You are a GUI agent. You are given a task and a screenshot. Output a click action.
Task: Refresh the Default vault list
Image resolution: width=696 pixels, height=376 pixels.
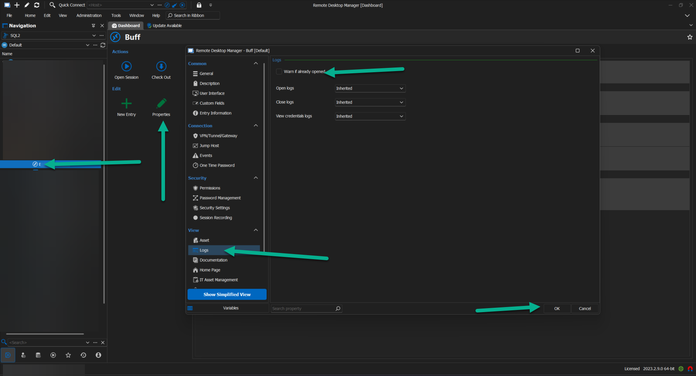pyautogui.click(x=103, y=45)
